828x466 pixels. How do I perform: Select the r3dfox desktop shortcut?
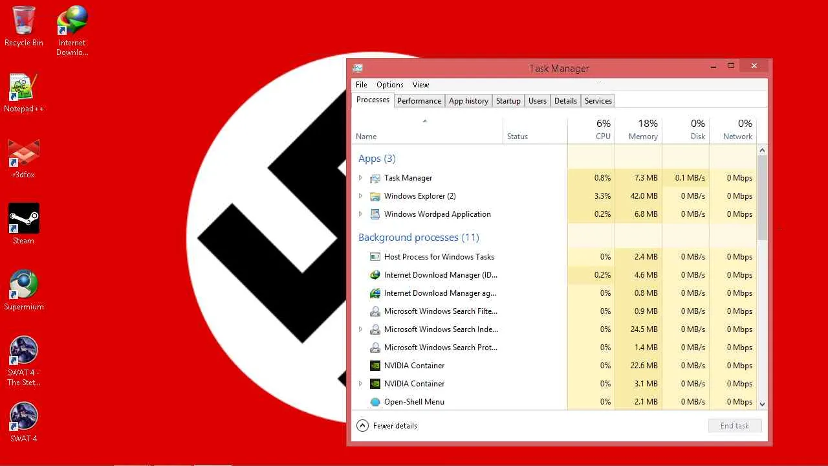(x=24, y=159)
